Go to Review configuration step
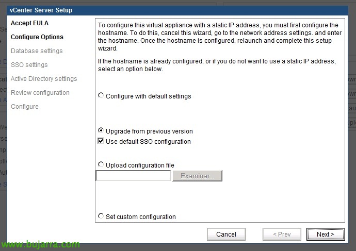Screen dimensions: 356x251 [x=40, y=93]
